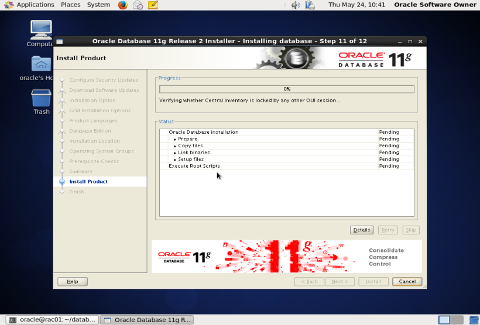This screenshot has height=325, width=480.
Task: Click the Next button
Action: click(340, 282)
